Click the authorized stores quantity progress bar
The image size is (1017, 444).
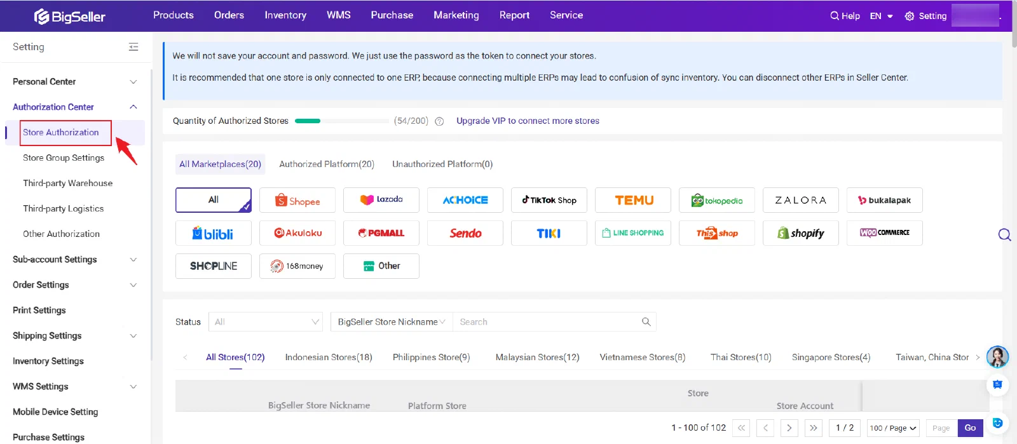pyautogui.click(x=342, y=121)
